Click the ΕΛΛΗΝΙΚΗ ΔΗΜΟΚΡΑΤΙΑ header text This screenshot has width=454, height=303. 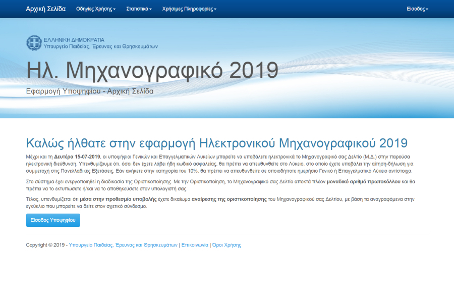[74, 40]
